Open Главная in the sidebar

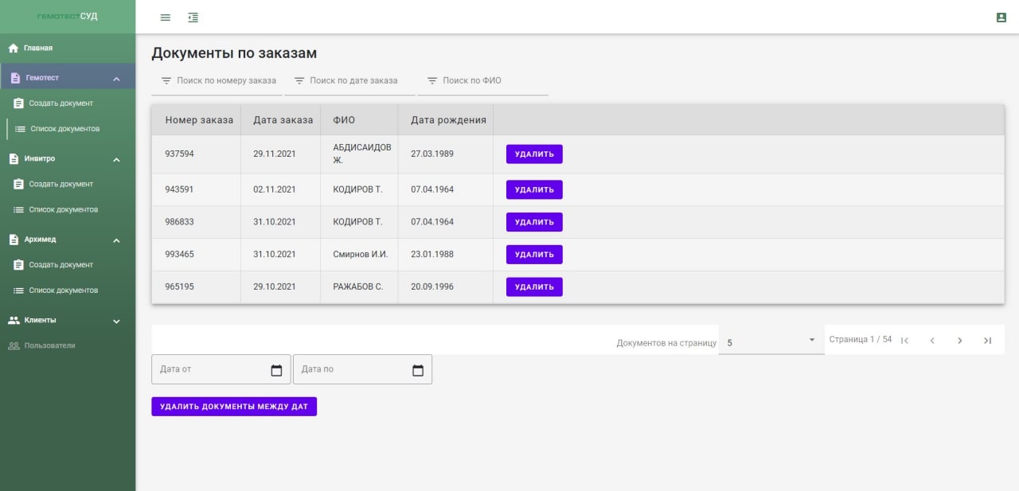coord(38,49)
